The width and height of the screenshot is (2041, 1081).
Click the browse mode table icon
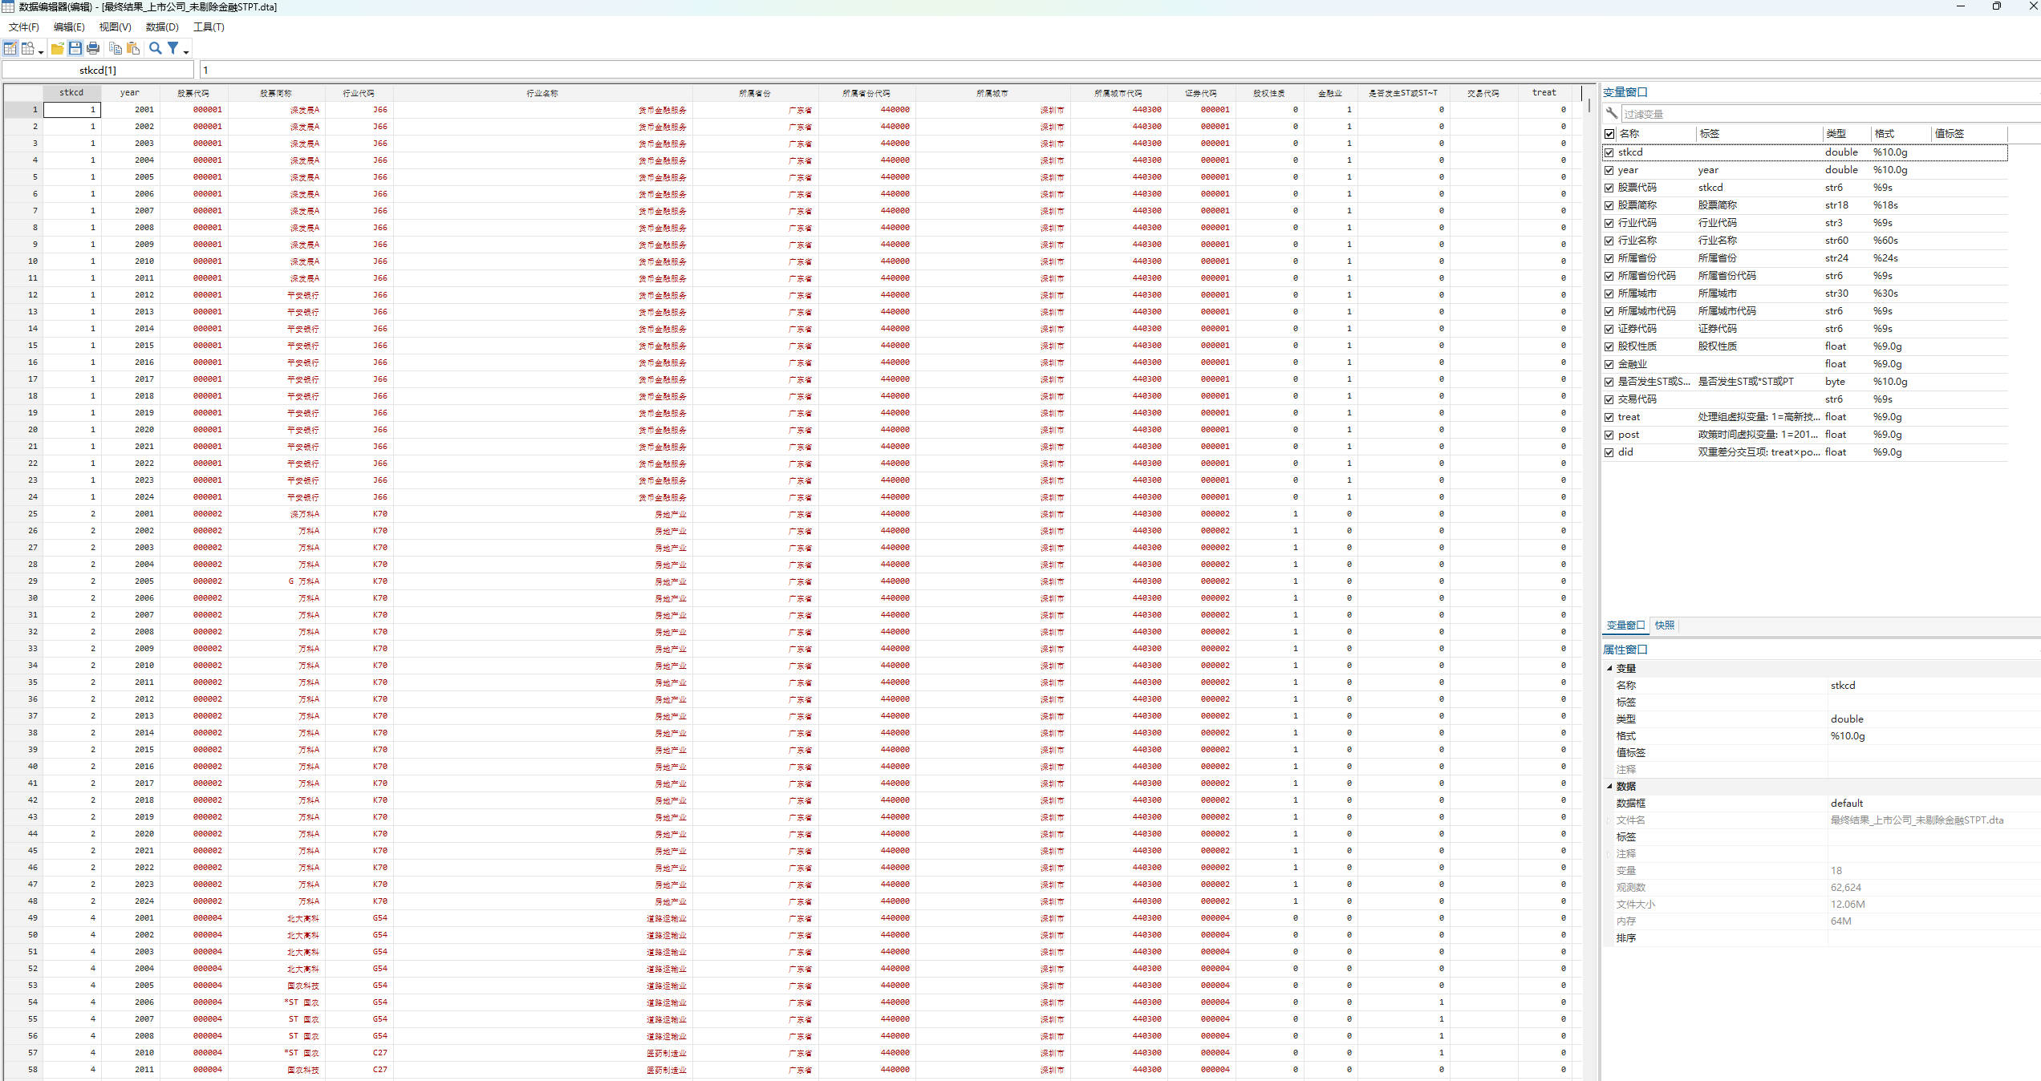pyautogui.click(x=28, y=49)
